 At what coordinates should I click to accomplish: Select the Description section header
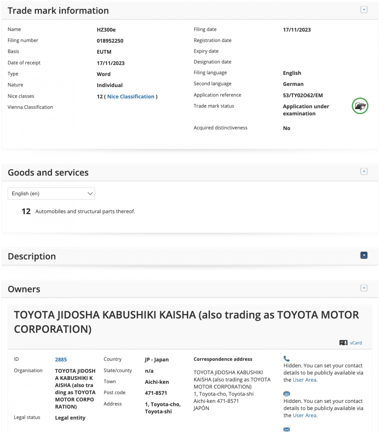point(32,256)
